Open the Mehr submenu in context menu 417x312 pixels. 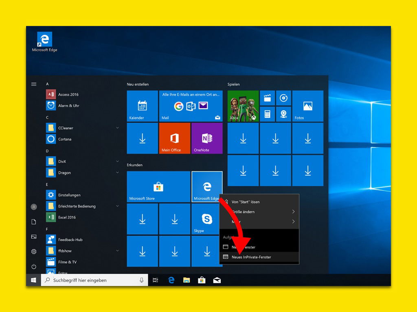[259, 221]
